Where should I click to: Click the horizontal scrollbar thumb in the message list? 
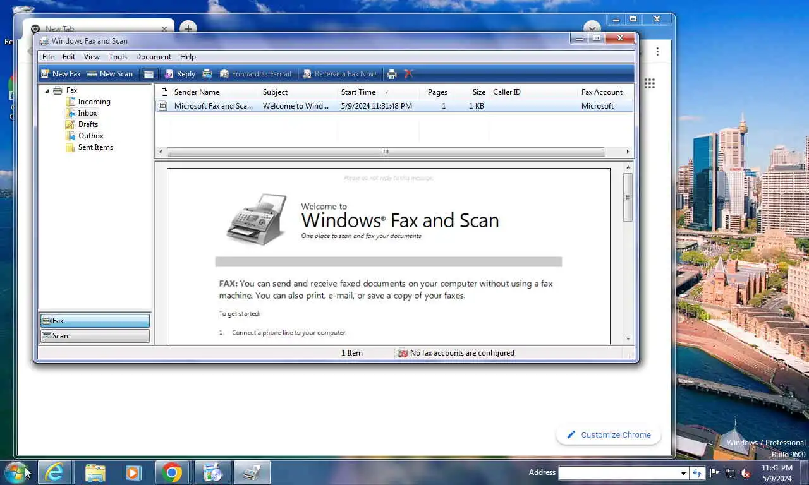[386, 152]
